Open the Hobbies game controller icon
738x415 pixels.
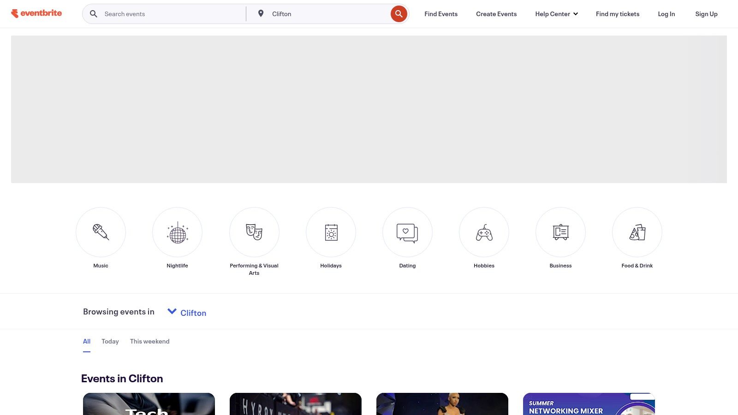(x=484, y=232)
